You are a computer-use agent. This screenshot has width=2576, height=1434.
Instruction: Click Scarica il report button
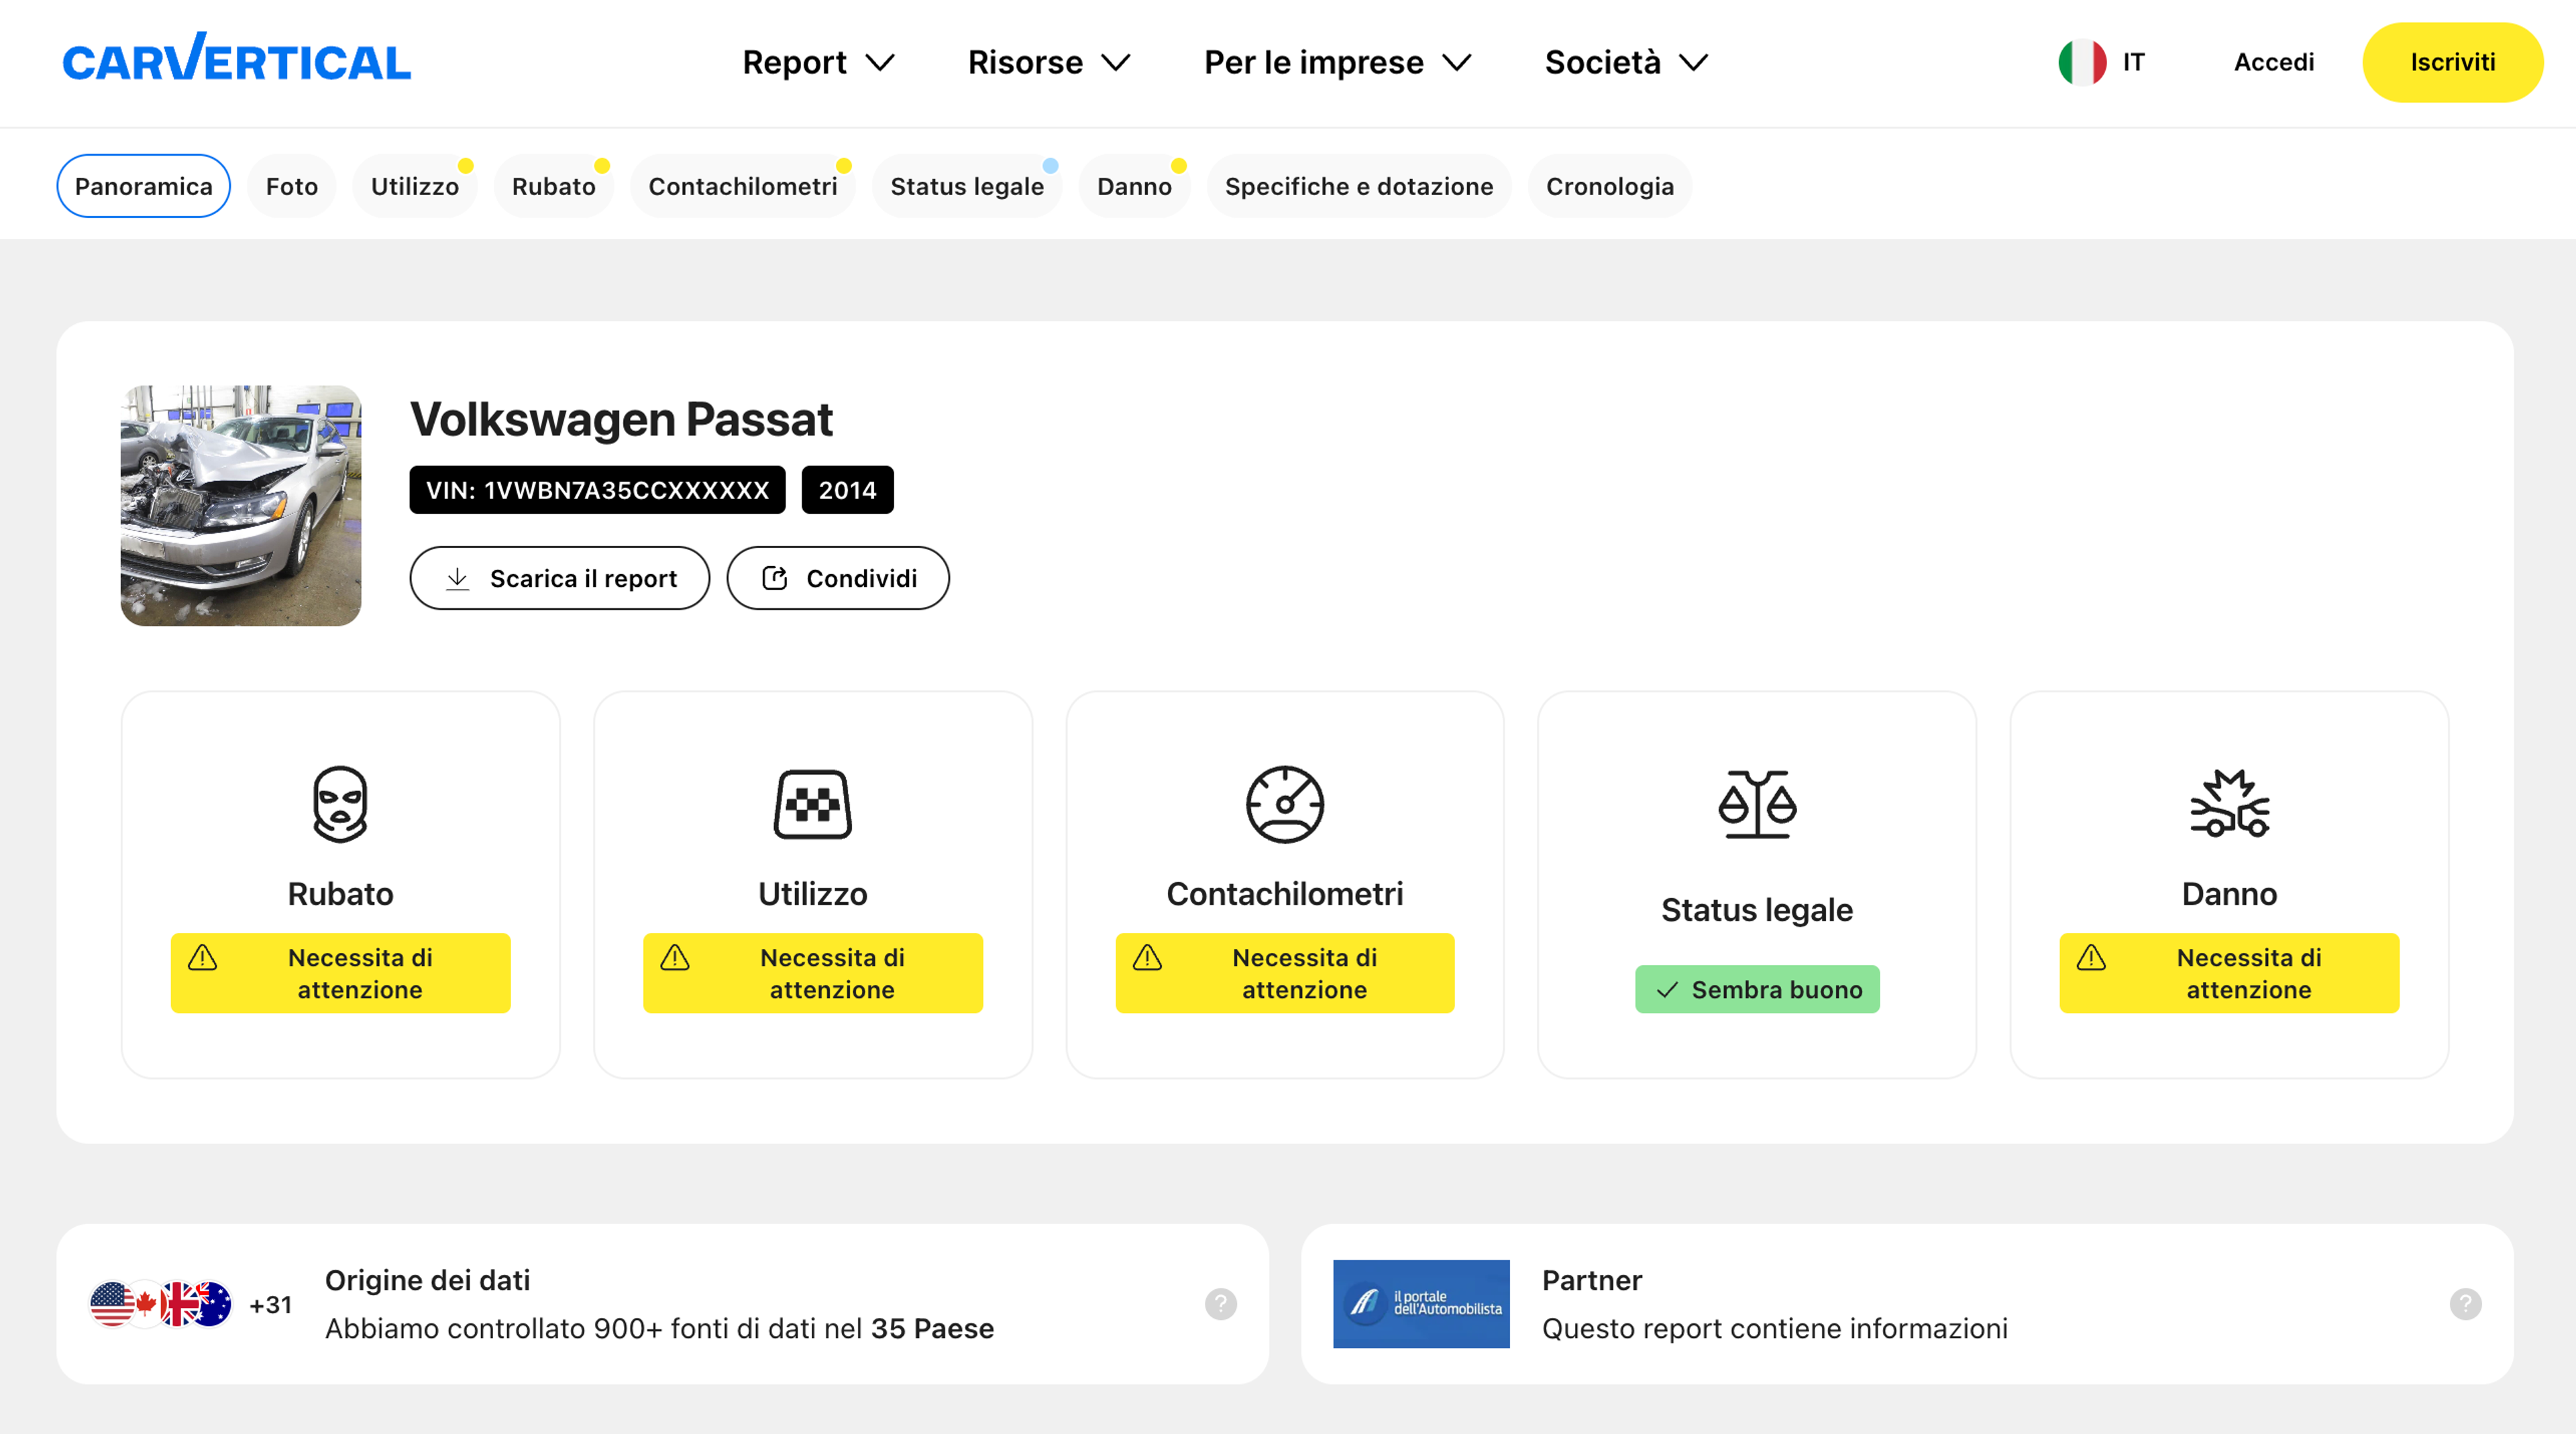tap(559, 578)
